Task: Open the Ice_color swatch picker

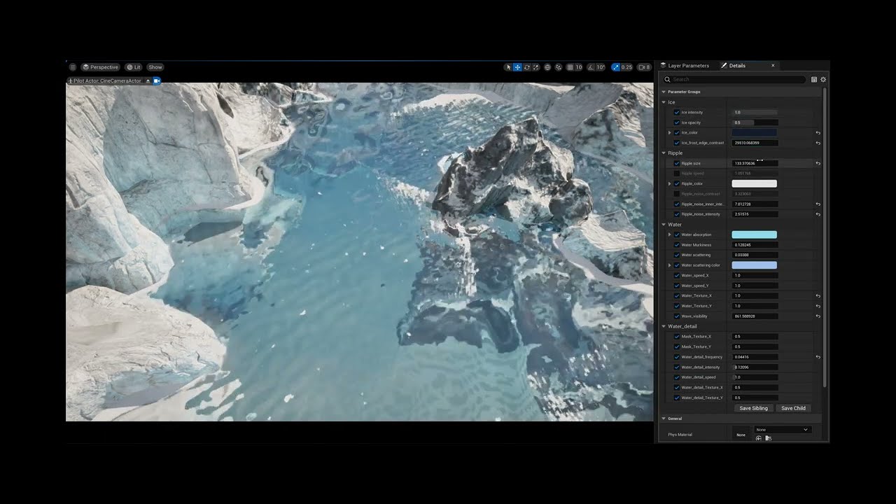Action: coord(755,133)
